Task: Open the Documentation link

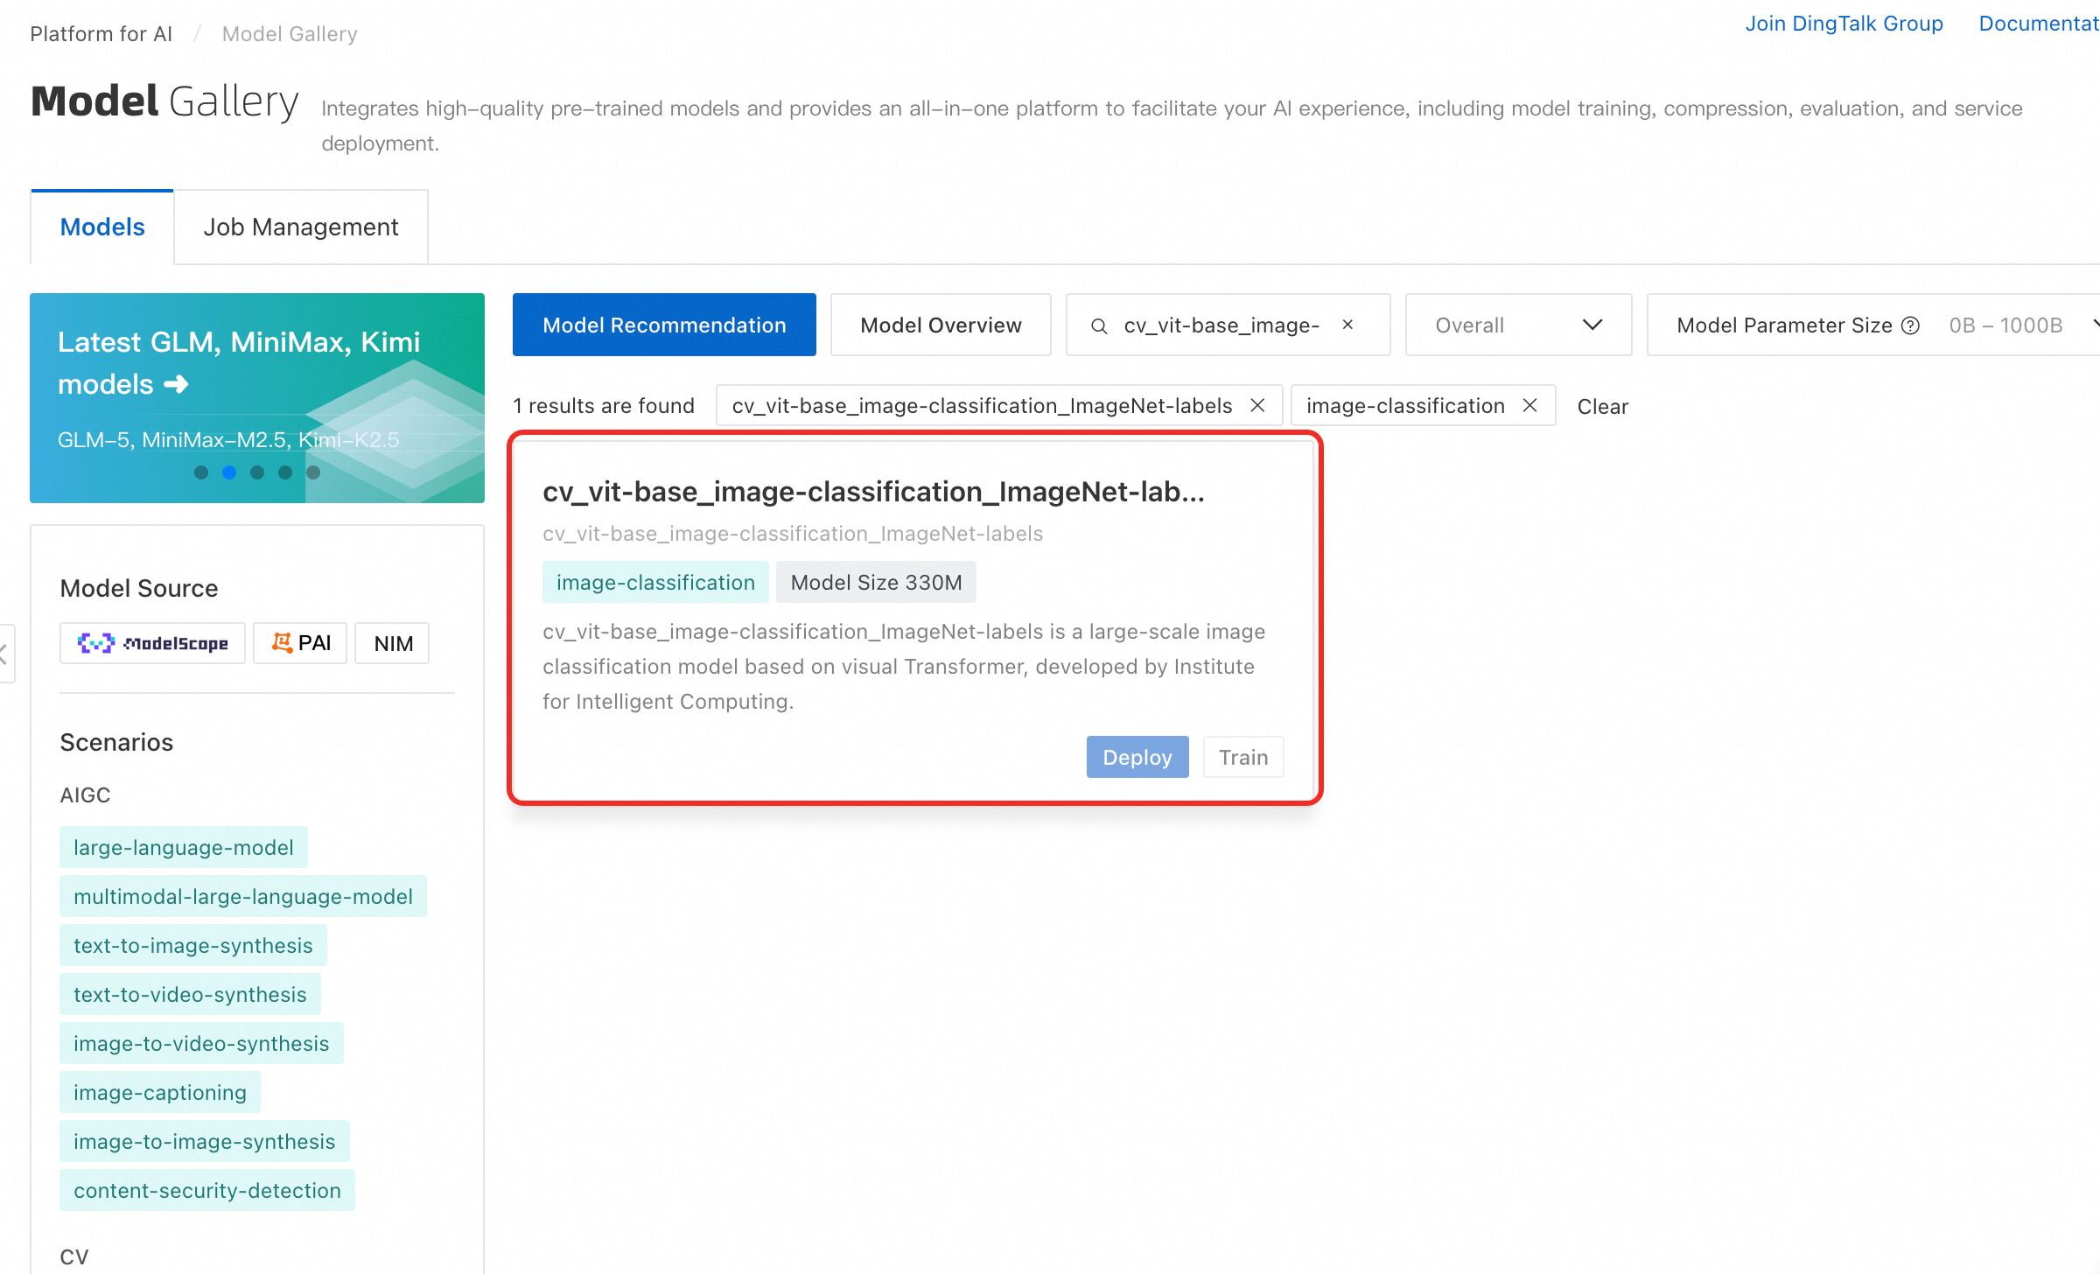Action: click(x=2039, y=24)
